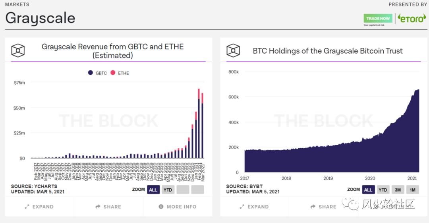Select 1M zoom on BTC holdings chart
The width and height of the screenshot is (429, 223).
click(x=412, y=190)
